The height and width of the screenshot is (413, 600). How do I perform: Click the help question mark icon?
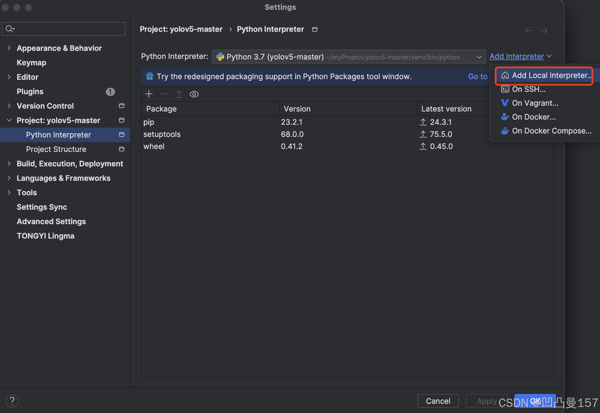click(x=12, y=401)
